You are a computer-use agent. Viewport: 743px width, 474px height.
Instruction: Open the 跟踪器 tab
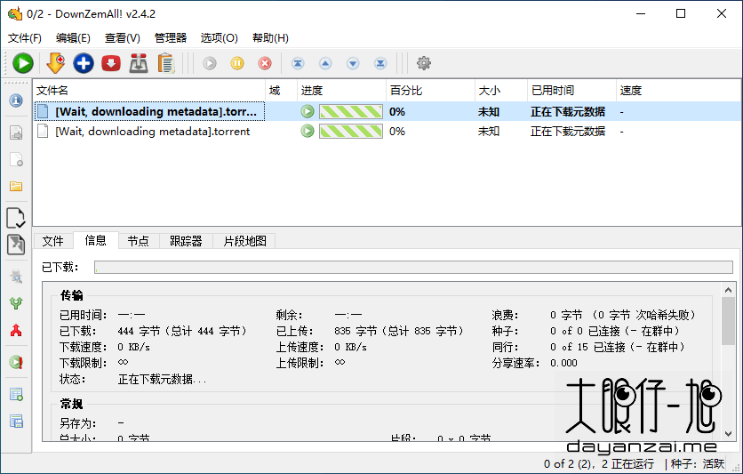[x=186, y=241]
